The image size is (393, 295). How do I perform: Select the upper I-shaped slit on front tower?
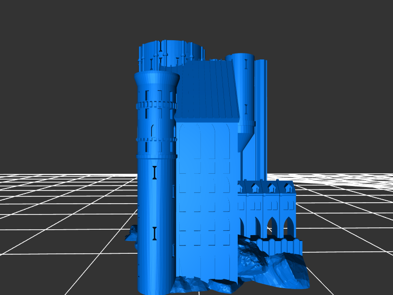pyautogui.click(x=154, y=172)
